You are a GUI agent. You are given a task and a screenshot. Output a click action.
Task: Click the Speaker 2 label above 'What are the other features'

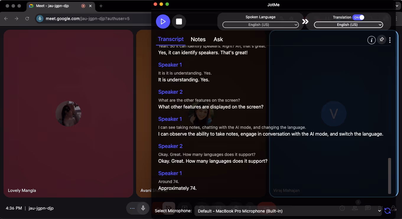tap(170, 92)
